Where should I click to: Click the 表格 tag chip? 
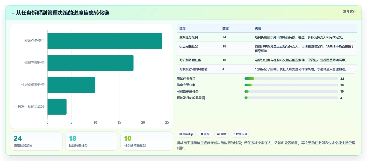click(x=205, y=134)
